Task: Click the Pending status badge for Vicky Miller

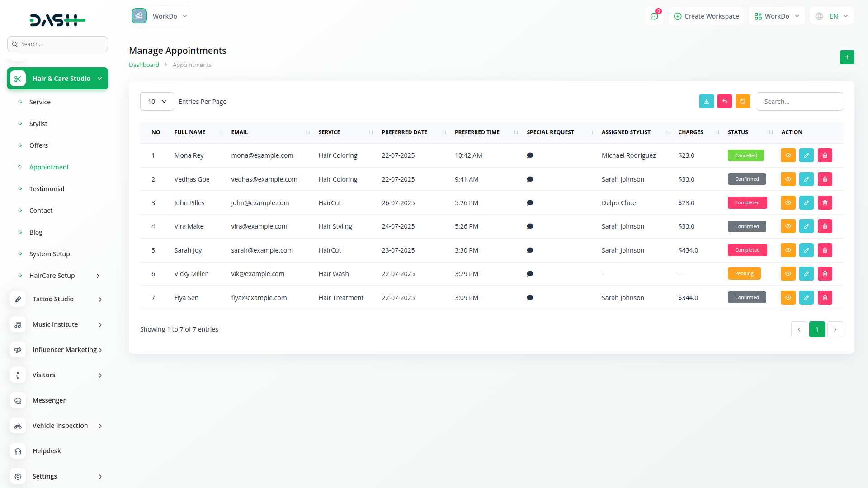Action: pyautogui.click(x=744, y=274)
